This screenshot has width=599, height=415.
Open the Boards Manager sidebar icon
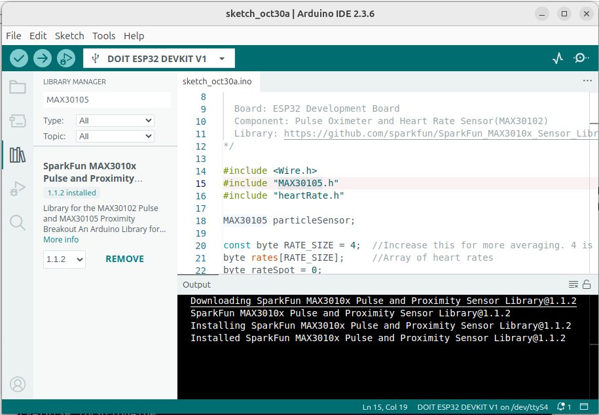(x=17, y=121)
